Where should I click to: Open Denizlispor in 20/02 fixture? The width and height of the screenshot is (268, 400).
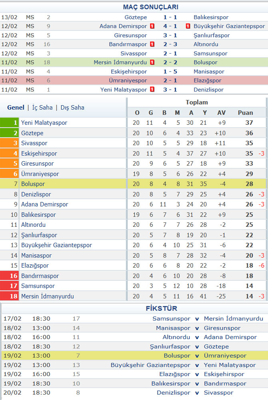173,393
